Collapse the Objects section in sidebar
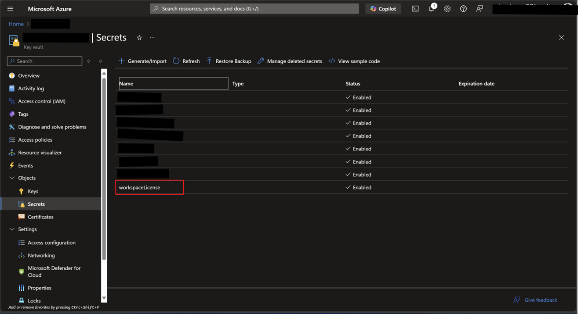Screen dimensions: 578x314 tap(12, 178)
